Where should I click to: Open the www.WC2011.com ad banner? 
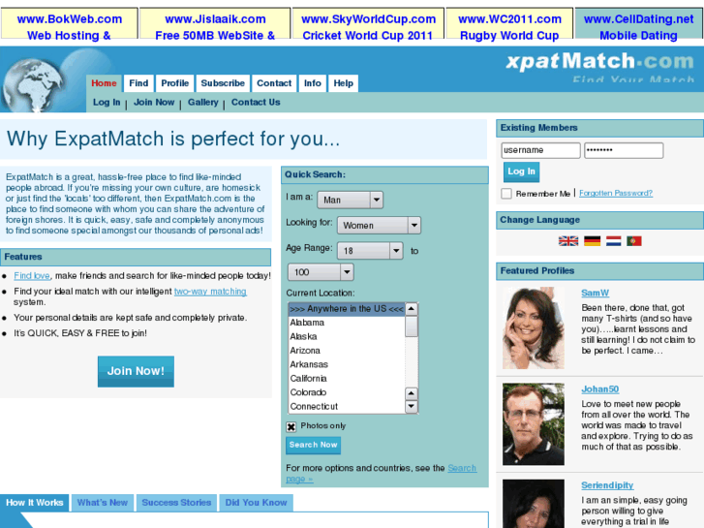[x=509, y=23]
